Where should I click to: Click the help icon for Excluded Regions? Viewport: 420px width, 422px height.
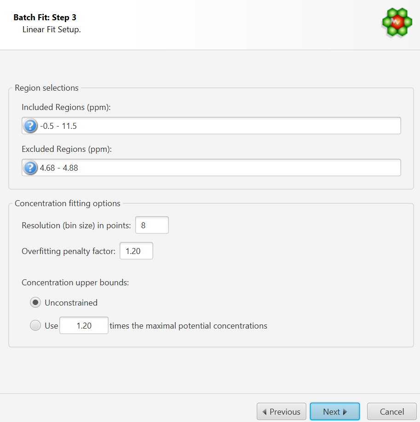(30, 168)
